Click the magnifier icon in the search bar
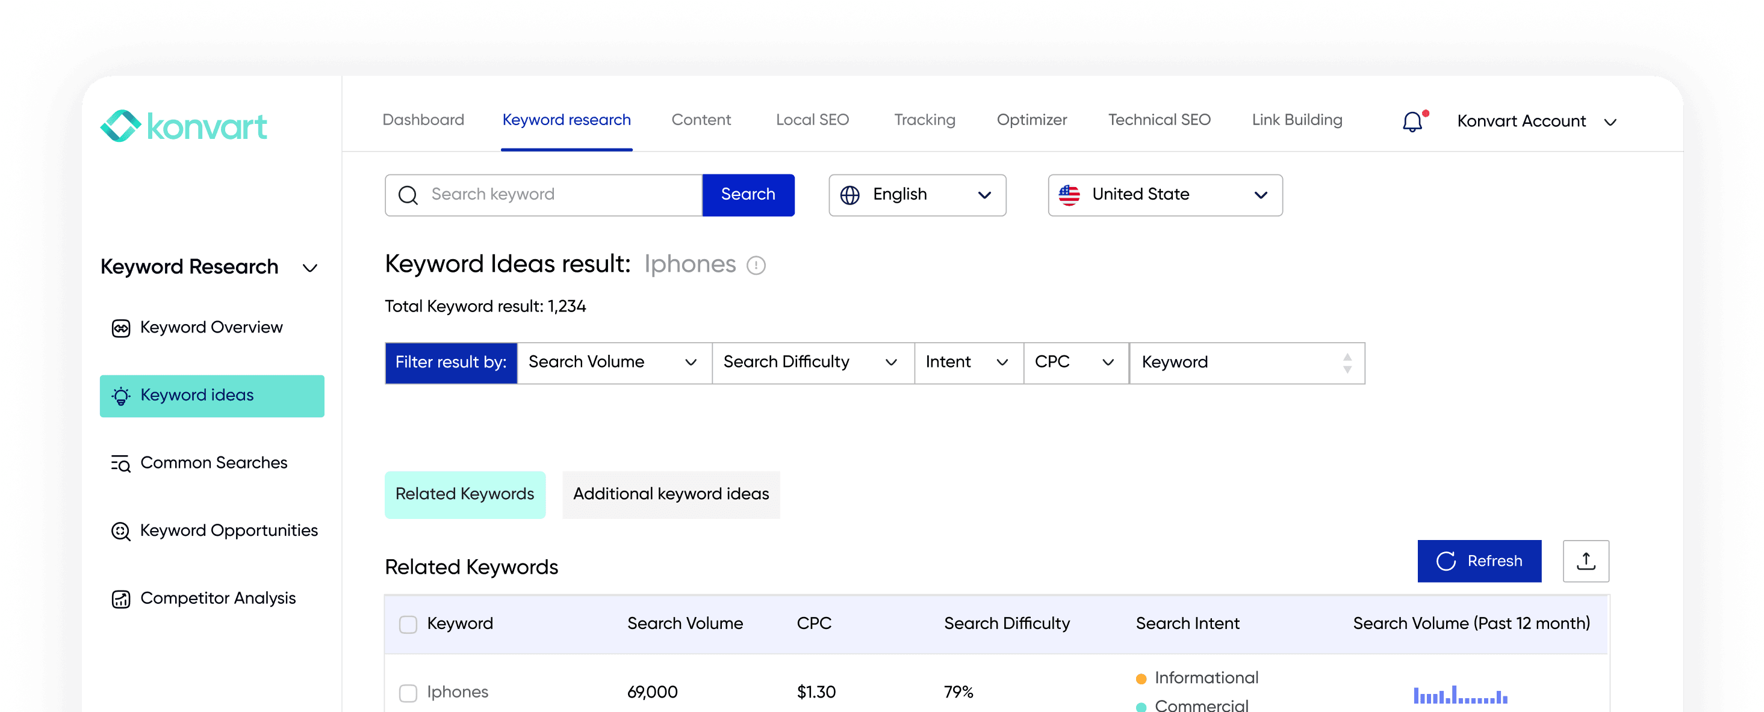Viewport: 1764px width, 712px height. pos(408,195)
